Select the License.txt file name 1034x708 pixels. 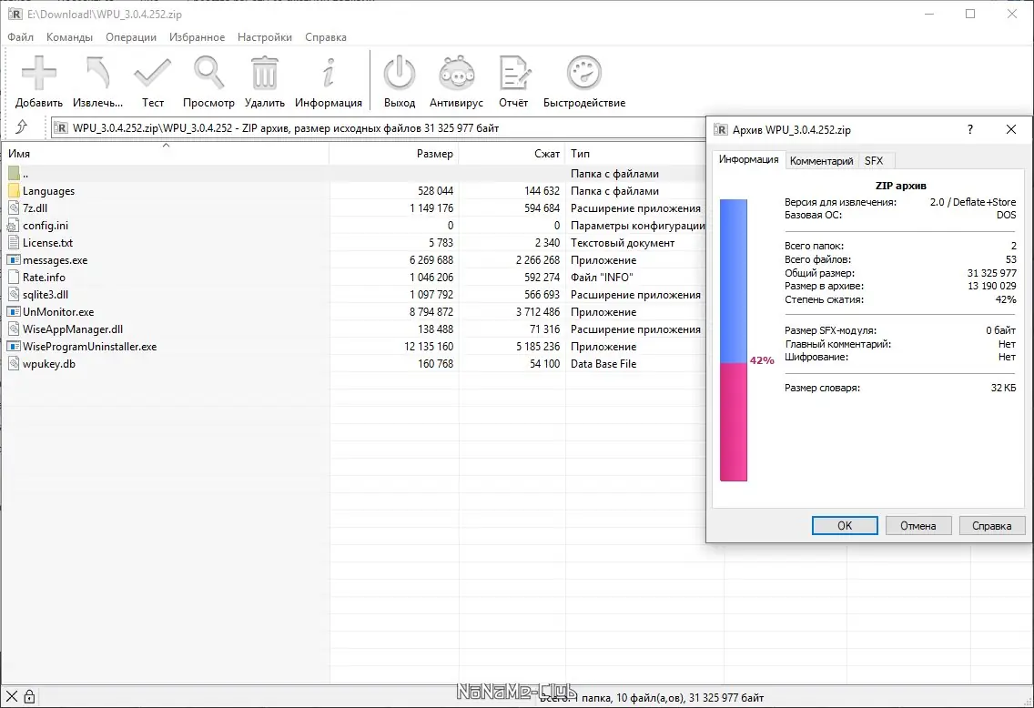pyautogui.click(x=48, y=243)
